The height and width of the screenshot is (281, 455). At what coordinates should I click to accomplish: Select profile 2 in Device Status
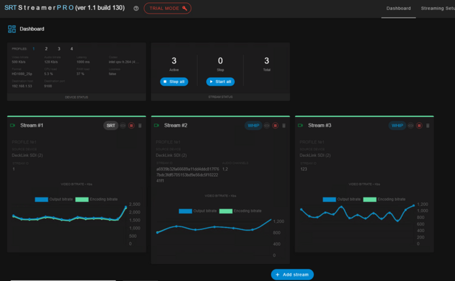pos(46,49)
